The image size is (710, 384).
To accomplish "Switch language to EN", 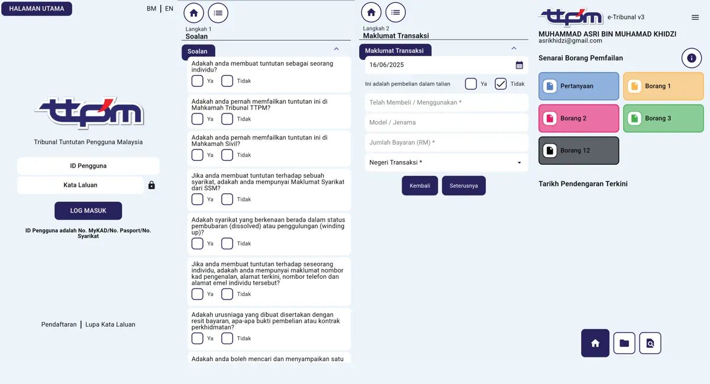I will click(169, 9).
